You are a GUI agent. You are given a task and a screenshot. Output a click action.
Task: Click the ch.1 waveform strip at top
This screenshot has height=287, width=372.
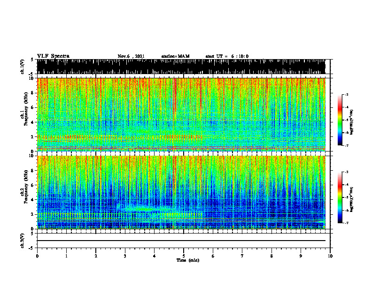pos(181,67)
